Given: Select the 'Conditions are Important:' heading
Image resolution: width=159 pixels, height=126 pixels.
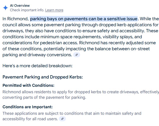Looking at the screenshot, I should tap(27, 107).
